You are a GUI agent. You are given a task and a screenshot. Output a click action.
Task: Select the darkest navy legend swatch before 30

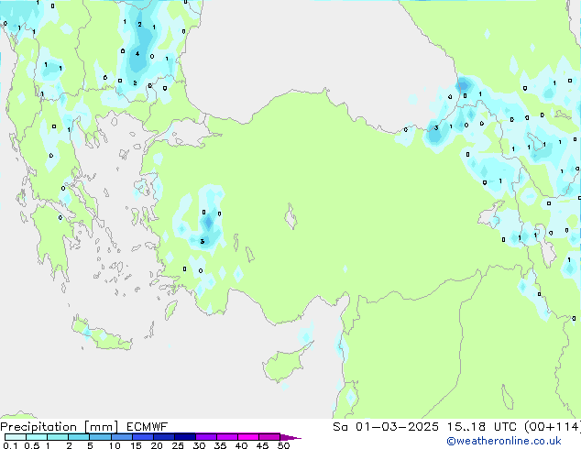(x=185, y=437)
